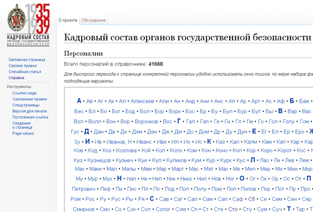Jump to bold letter 'Г' index
The image size is (313, 212).
179,121
